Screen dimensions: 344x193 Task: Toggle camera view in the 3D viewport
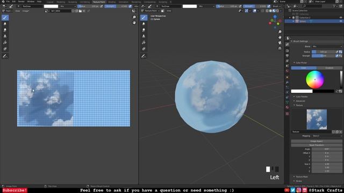(x=279, y=43)
